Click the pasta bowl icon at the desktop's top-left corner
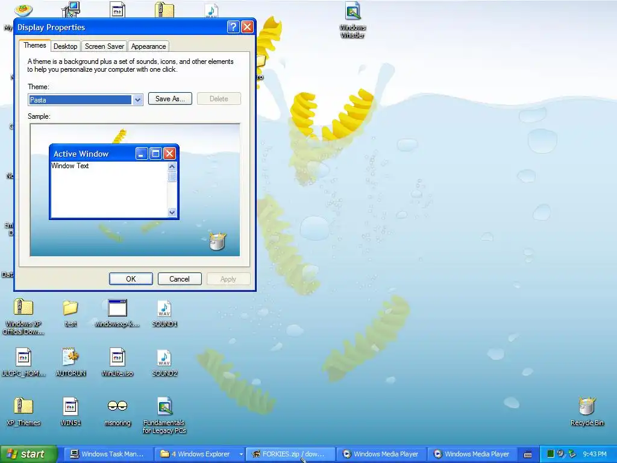This screenshot has width=617, height=463. click(23, 10)
